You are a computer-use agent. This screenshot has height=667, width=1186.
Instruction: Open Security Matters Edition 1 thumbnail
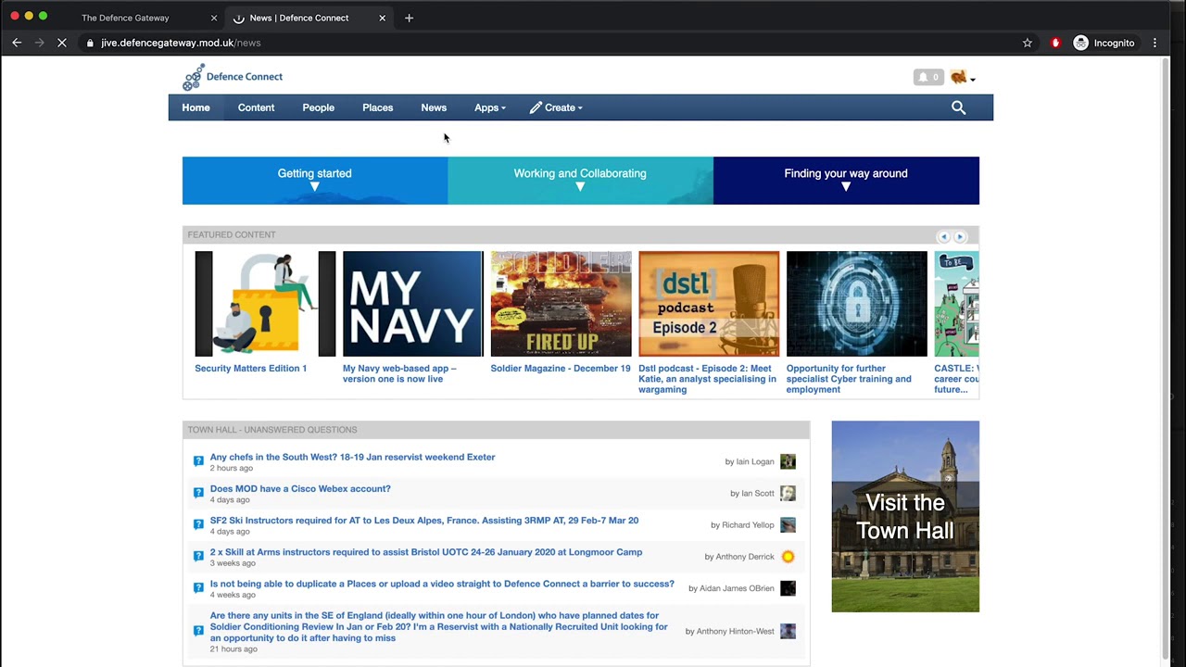[x=265, y=304]
